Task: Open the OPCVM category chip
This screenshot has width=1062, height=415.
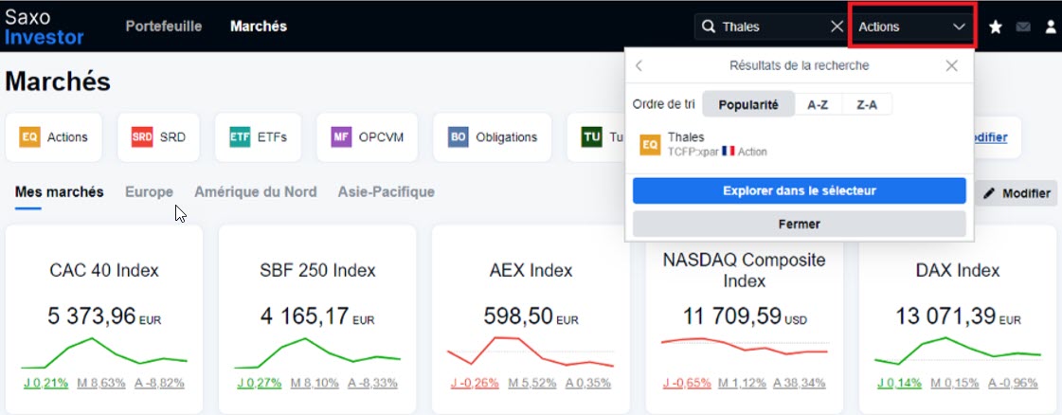Action: pos(367,137)
